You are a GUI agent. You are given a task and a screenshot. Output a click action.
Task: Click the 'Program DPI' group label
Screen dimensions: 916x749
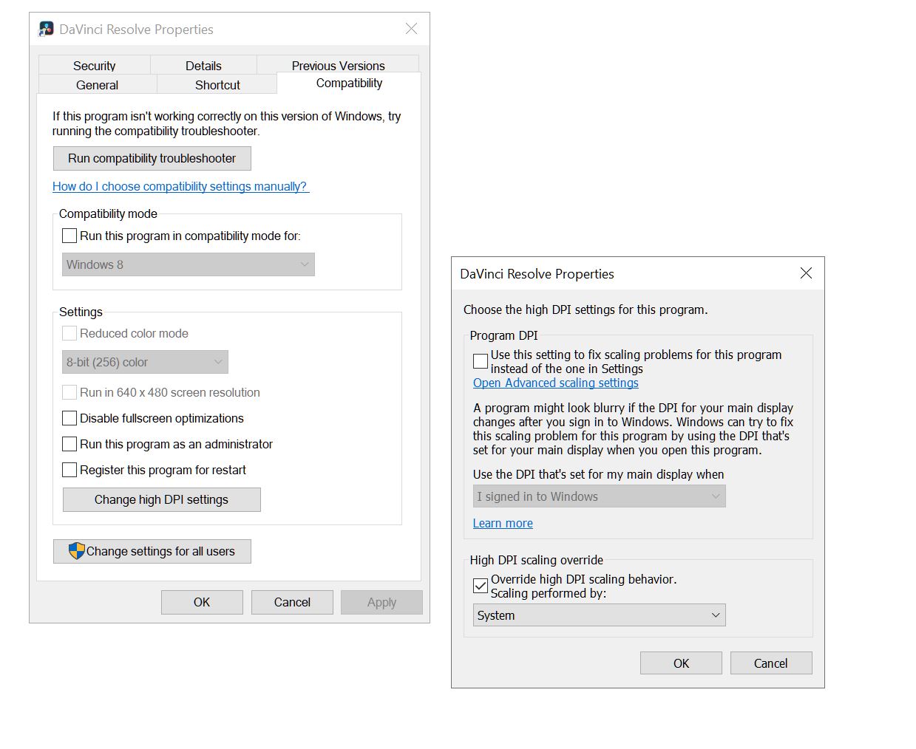(503, 335)
